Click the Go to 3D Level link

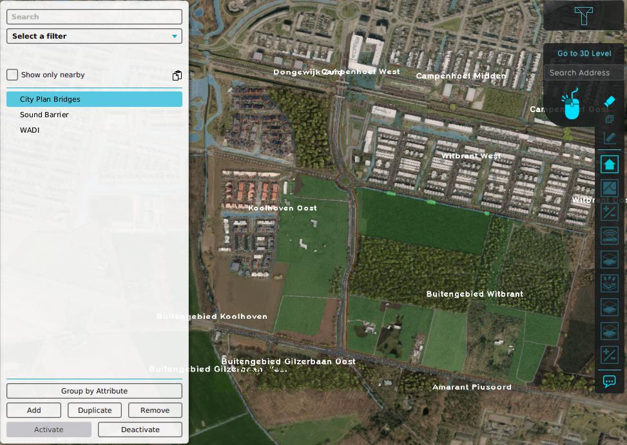[x=584, y=53]
